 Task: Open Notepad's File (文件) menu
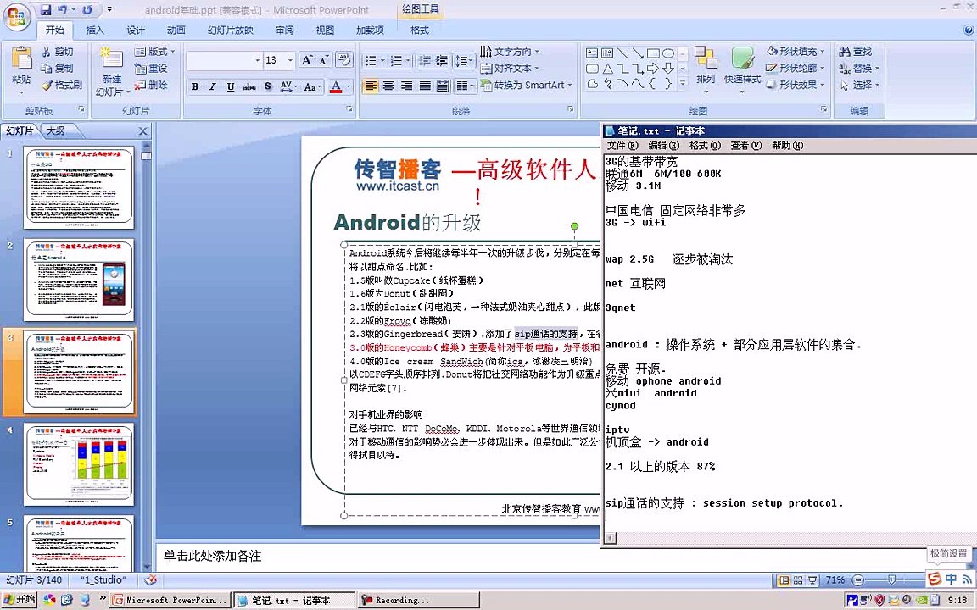click(x=622, y=146)
